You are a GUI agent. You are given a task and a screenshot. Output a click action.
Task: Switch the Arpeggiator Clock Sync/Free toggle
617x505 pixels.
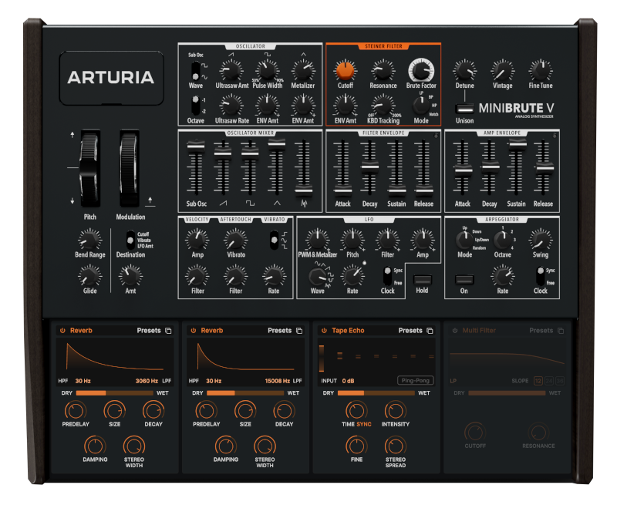pos(541,276)
